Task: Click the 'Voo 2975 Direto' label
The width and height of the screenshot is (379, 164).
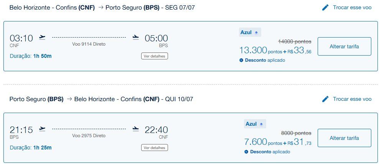Action: [89, 135]
